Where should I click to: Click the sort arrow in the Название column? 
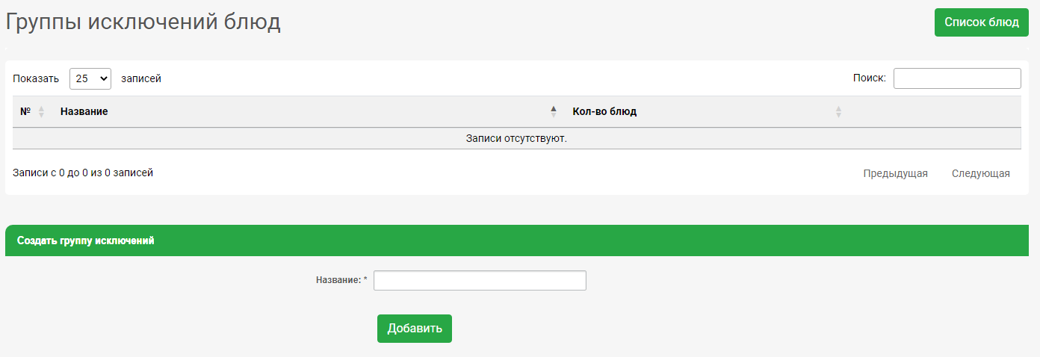point(554,111)
